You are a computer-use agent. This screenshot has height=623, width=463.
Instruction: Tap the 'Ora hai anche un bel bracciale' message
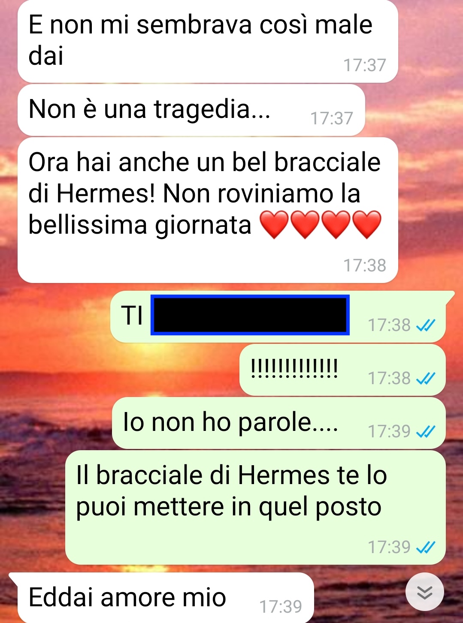click(x=208, y=210)
